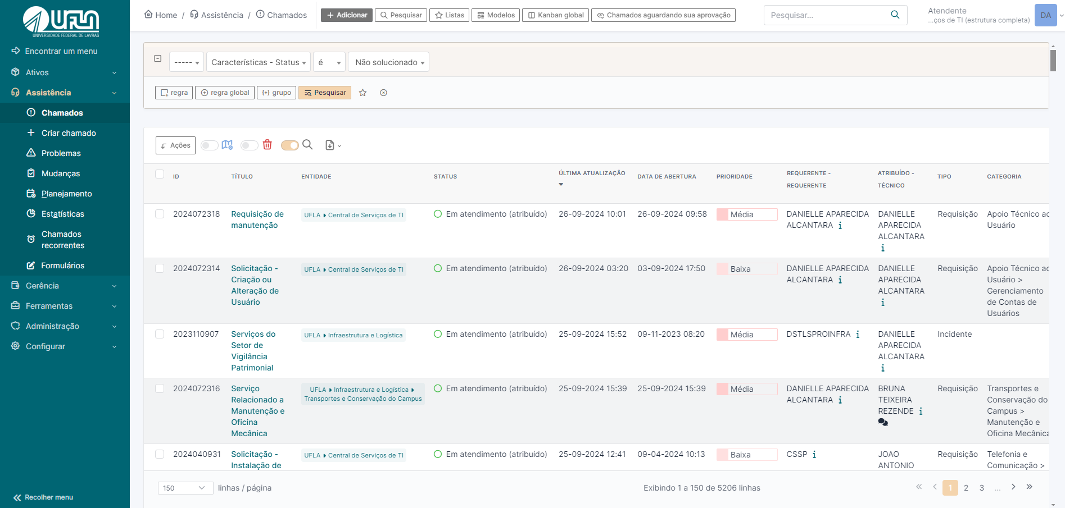Click the Recolher menu collapse icon

(17, 497)
